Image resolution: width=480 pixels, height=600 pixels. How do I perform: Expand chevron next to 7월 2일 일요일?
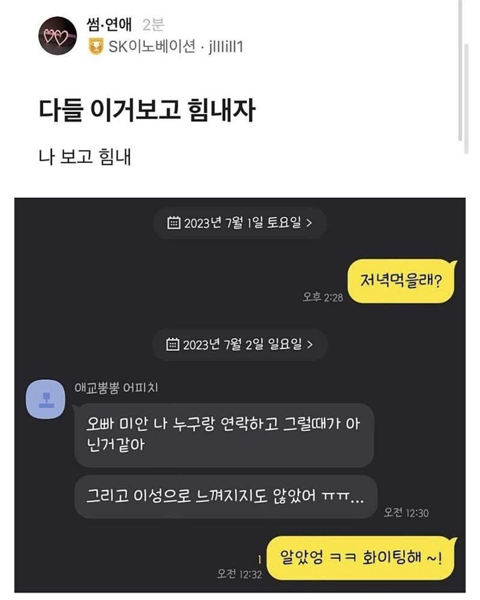point(310,344)
